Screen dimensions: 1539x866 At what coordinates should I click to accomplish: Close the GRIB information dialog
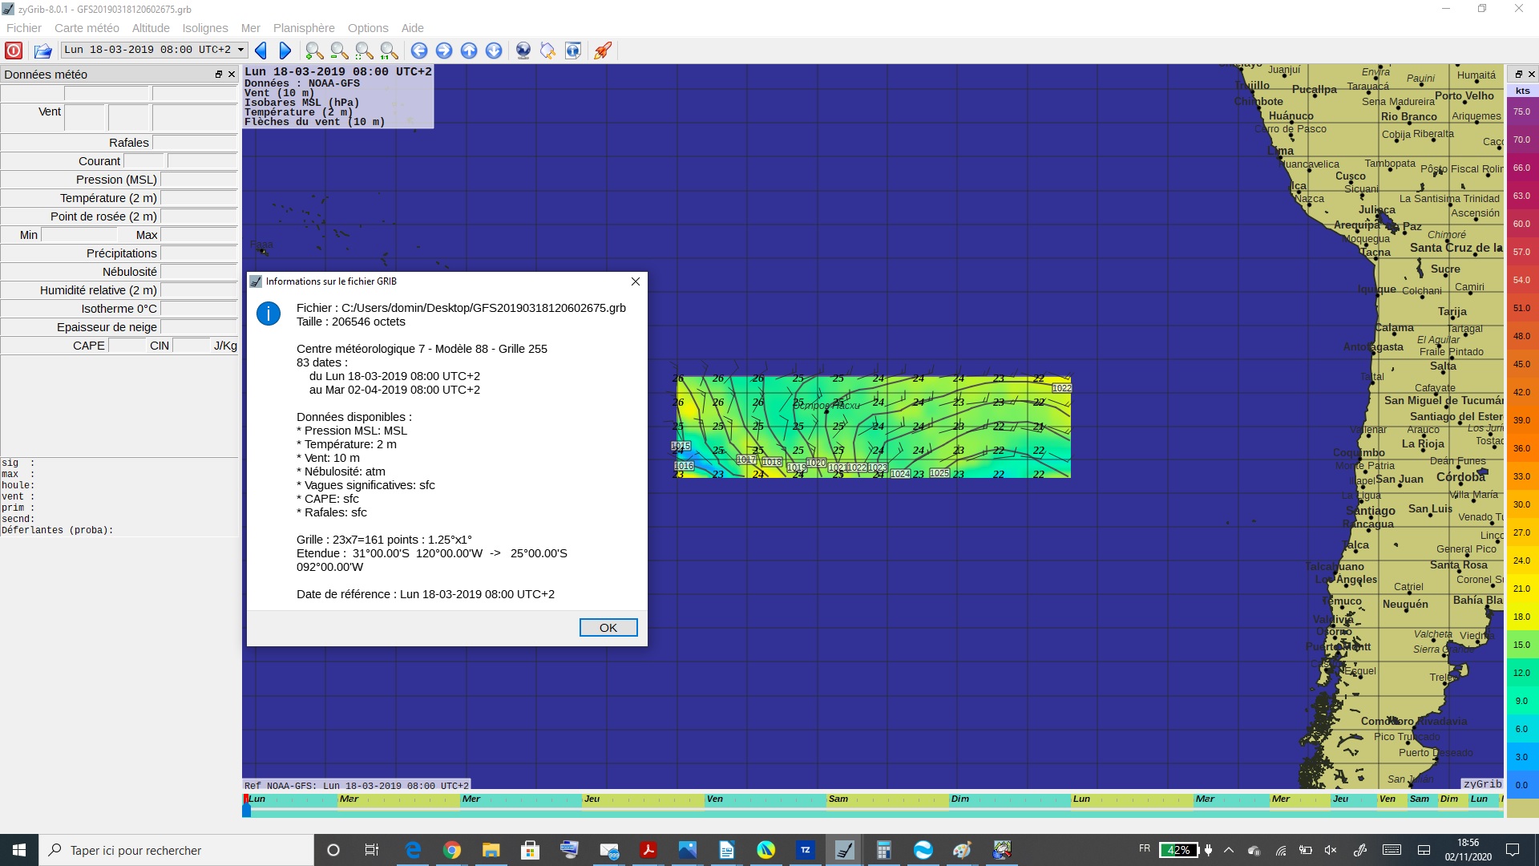[635, 281]
